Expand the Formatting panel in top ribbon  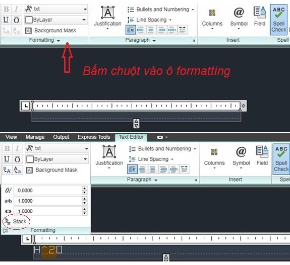(44, 40)
